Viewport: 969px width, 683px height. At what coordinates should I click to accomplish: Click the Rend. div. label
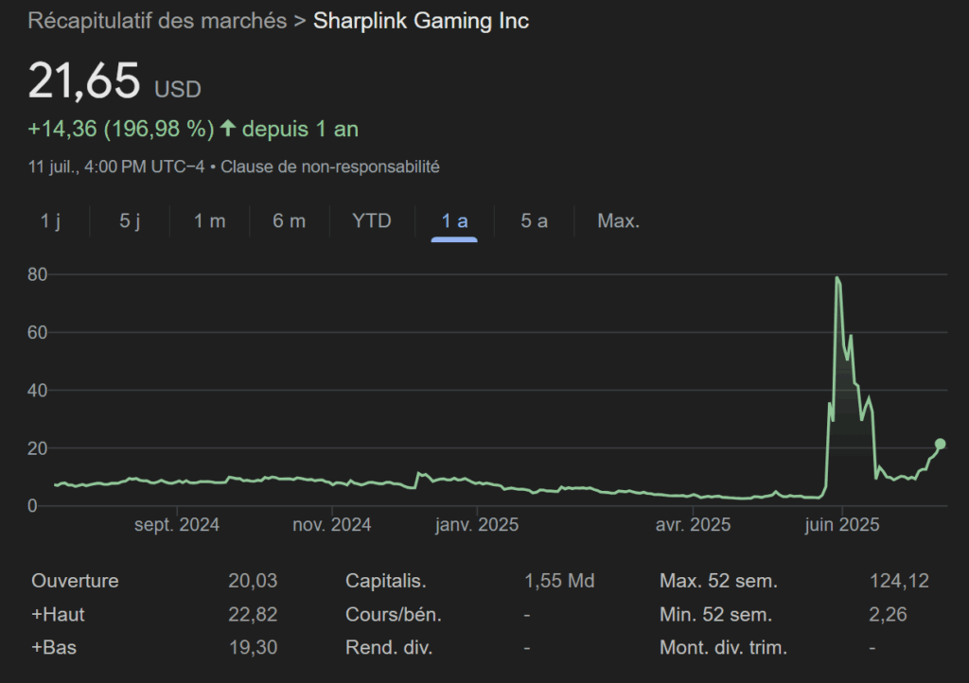pyautogui.click(x=389, y=648)
